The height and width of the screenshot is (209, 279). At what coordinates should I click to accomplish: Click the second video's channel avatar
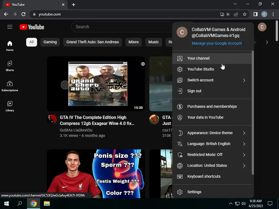[x=154, y=119]
